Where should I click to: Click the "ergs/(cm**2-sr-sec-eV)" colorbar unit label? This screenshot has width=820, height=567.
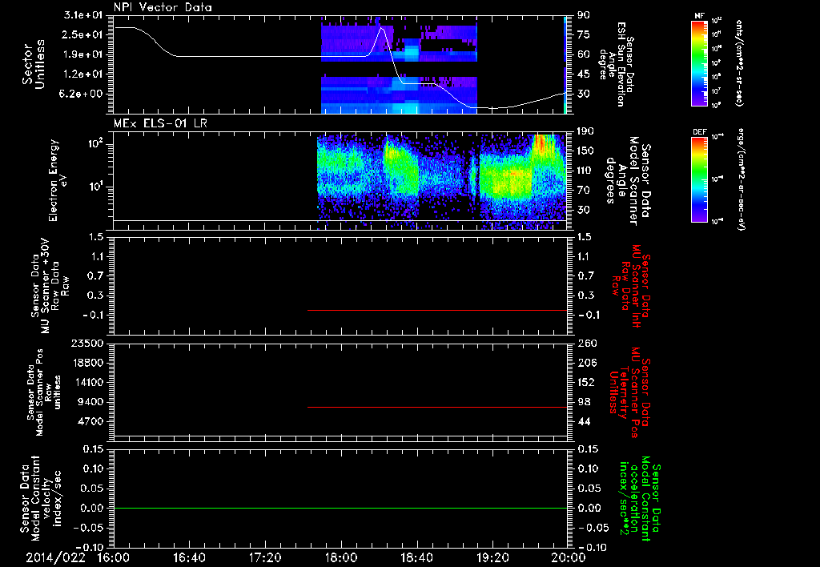tap(741, 179)
